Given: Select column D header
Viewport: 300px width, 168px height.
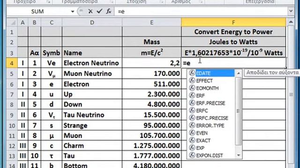Looking at the screenshot, I should [x=92, y=22].
